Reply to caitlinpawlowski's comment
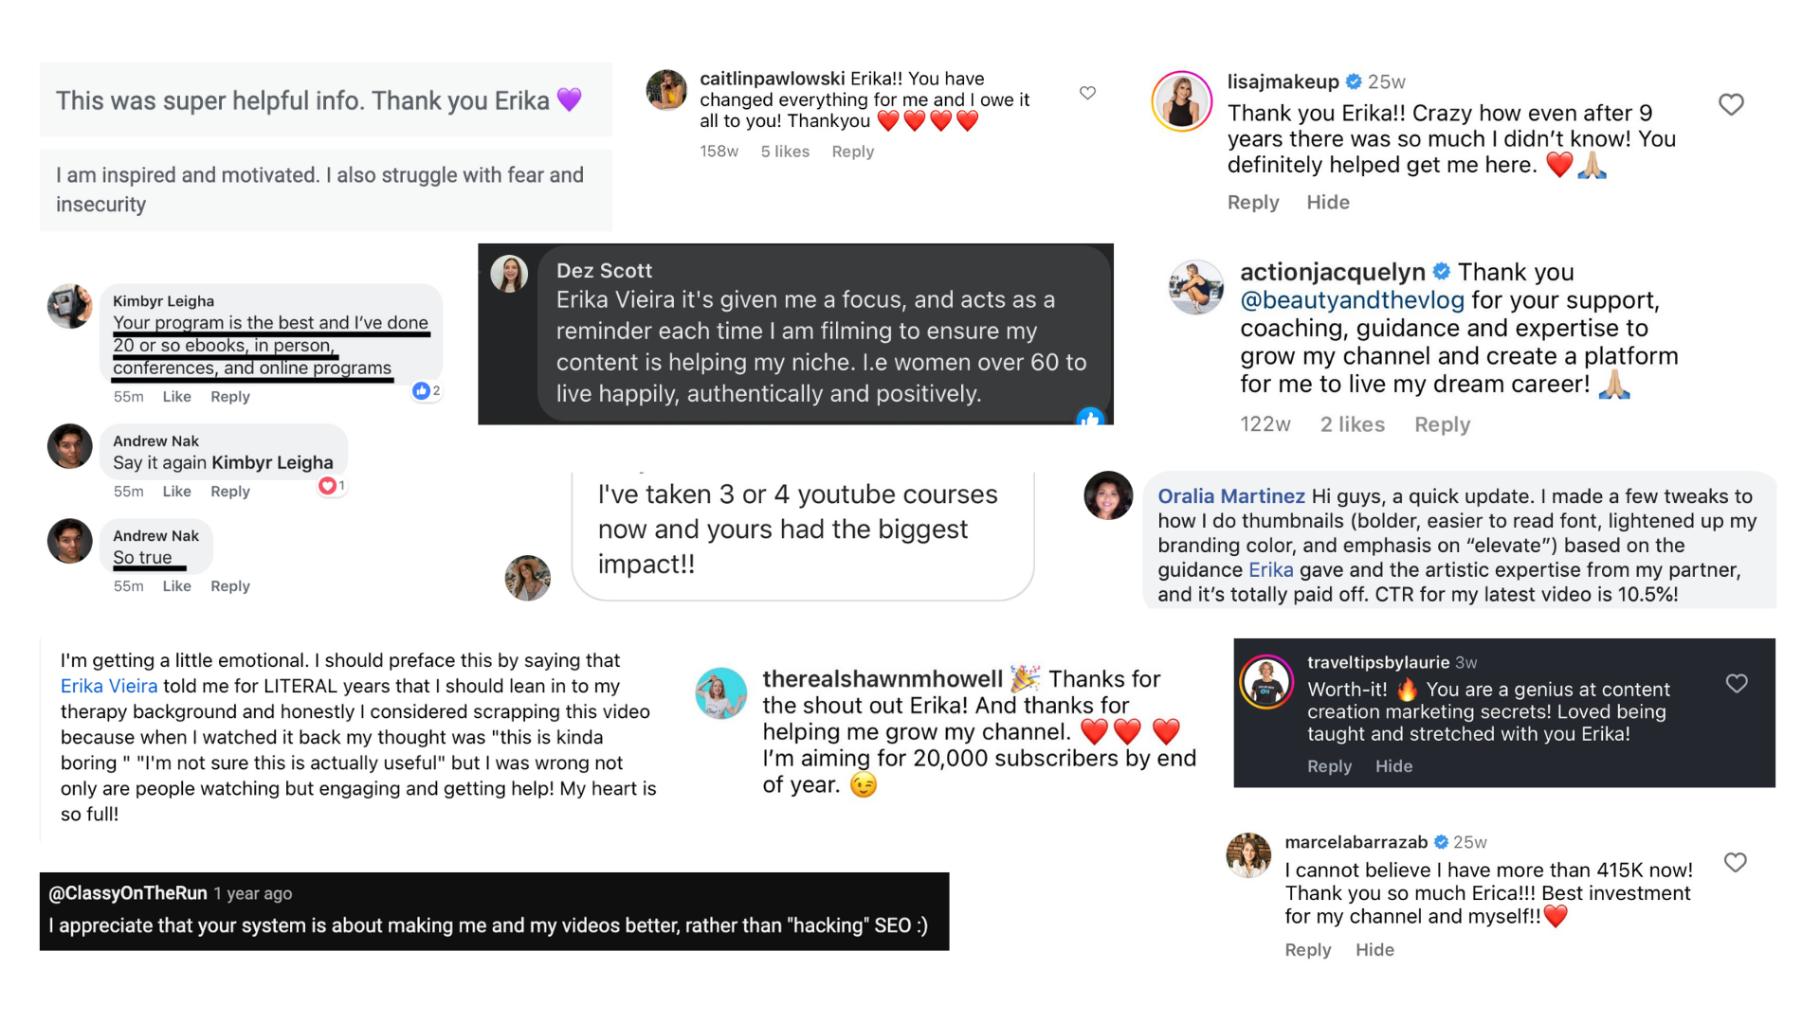Image resolution: width=1820 pixels, height=1023 pixels. coord(852,152)
